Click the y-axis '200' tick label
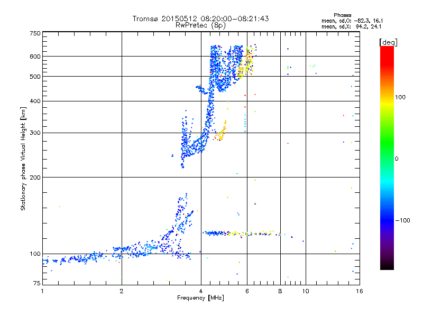423x317 pixels. [x=35, y=178]
